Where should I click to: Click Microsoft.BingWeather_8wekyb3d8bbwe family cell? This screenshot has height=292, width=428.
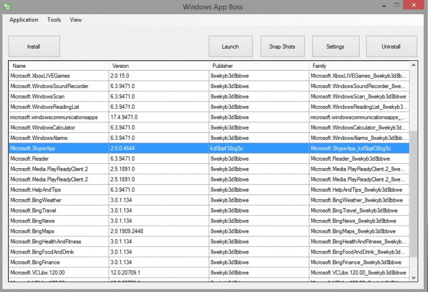(x=359, y=200)
